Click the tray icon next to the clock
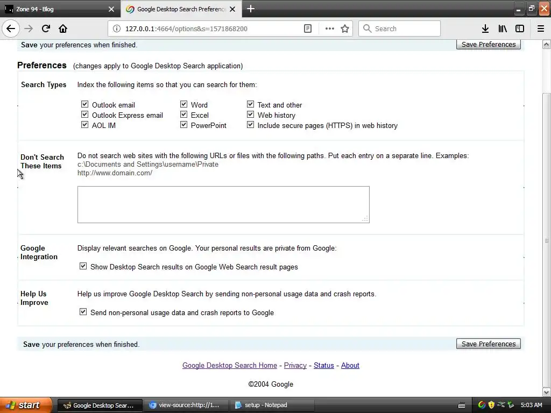The image size is (551, 413). click(x=511, y=405)
